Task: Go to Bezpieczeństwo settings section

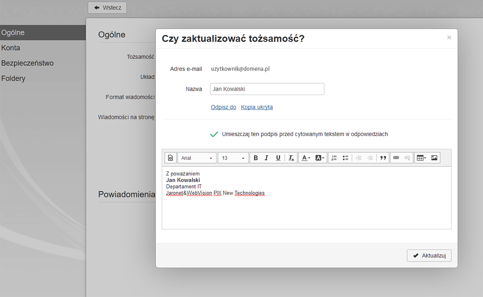Action: coord(27,63)
